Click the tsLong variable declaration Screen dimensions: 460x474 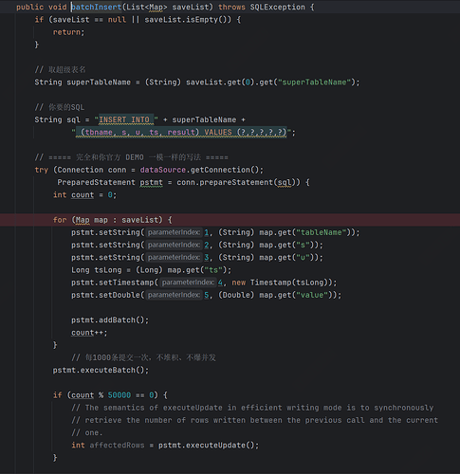point(97,270)
